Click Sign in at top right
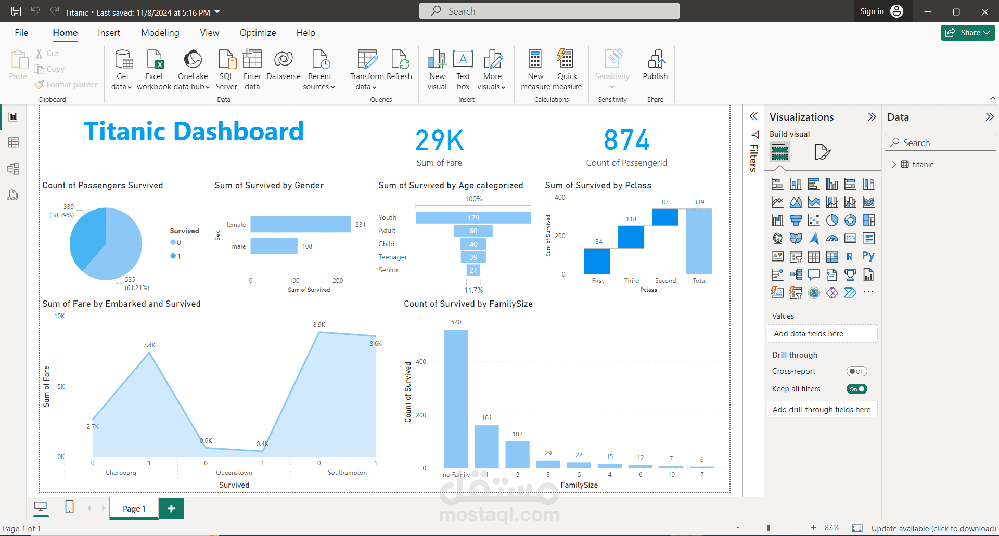999x536 pixels. [881, 11]
